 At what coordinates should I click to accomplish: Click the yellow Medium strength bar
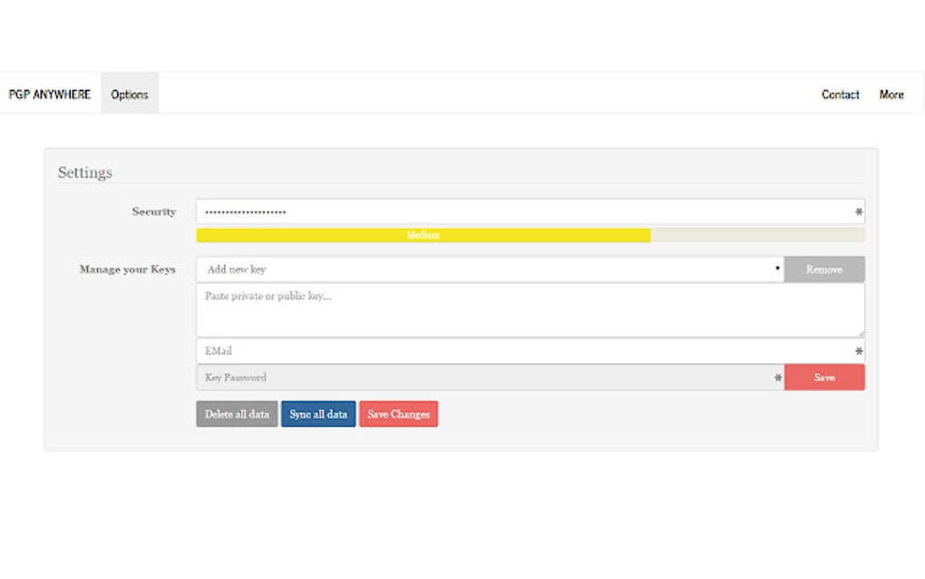pyautogui.click(x=424, y=235)
